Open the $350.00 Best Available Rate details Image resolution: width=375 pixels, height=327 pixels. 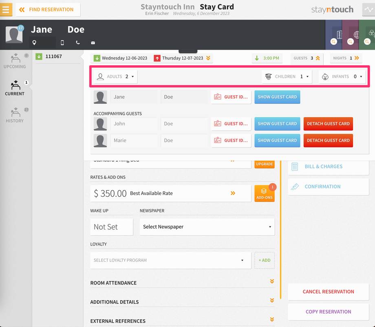coord(171,193)
